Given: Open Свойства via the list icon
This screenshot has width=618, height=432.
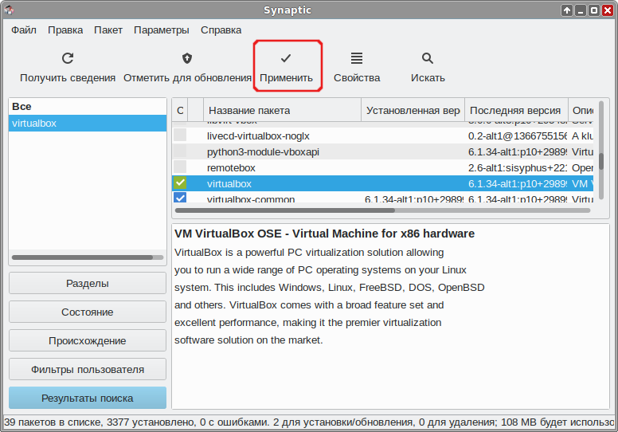Looking at the screenshot, I should [x=357, y=58].
